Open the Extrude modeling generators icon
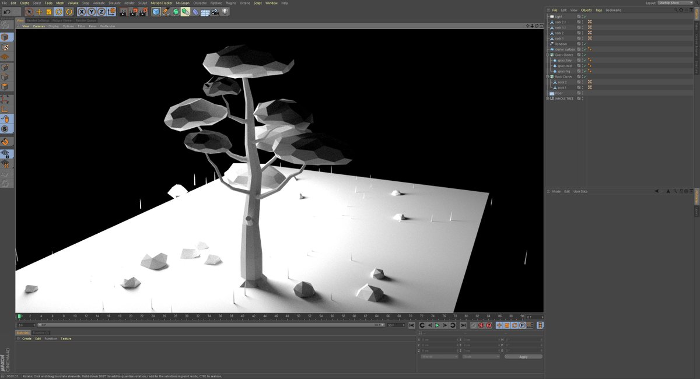700x379 pixels. click(x=185, y=12)
